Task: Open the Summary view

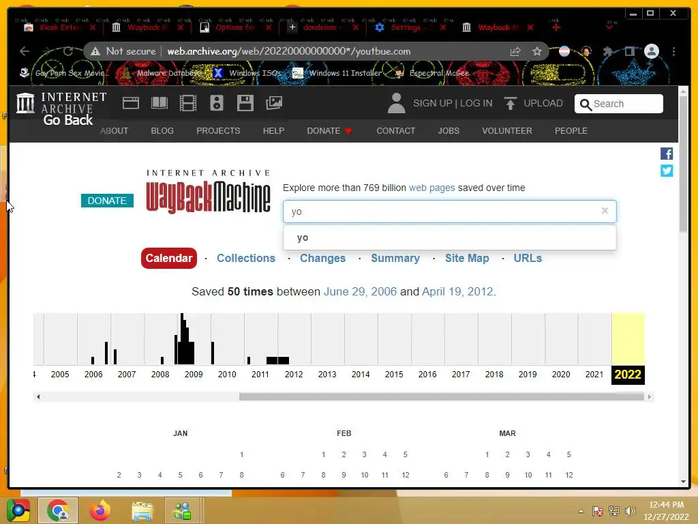Action: point(395,259)
